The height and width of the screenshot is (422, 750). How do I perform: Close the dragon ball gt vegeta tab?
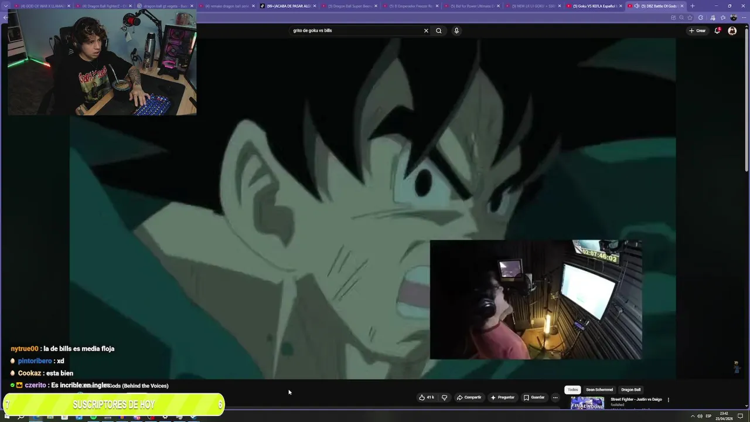192,6
